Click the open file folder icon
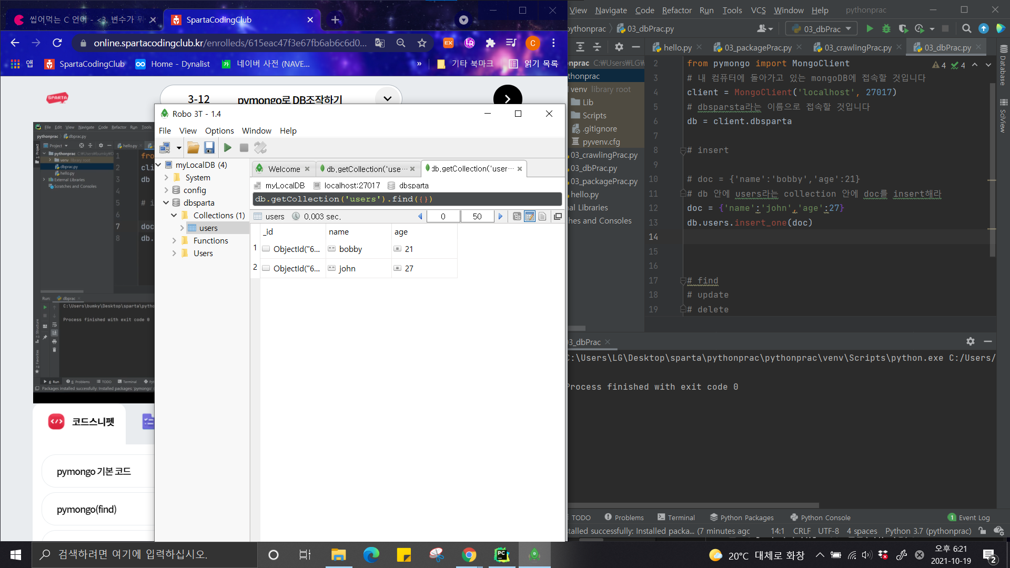The height and width of the screenshot is (568, 1010). coord(193,148)
